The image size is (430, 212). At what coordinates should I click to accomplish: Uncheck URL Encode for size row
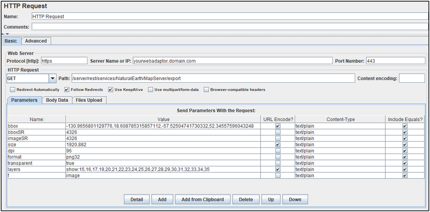point(278,144)
